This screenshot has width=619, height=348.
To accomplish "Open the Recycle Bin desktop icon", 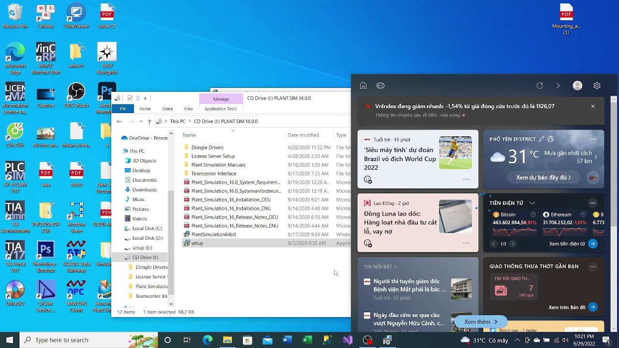I will pos(15,16).
